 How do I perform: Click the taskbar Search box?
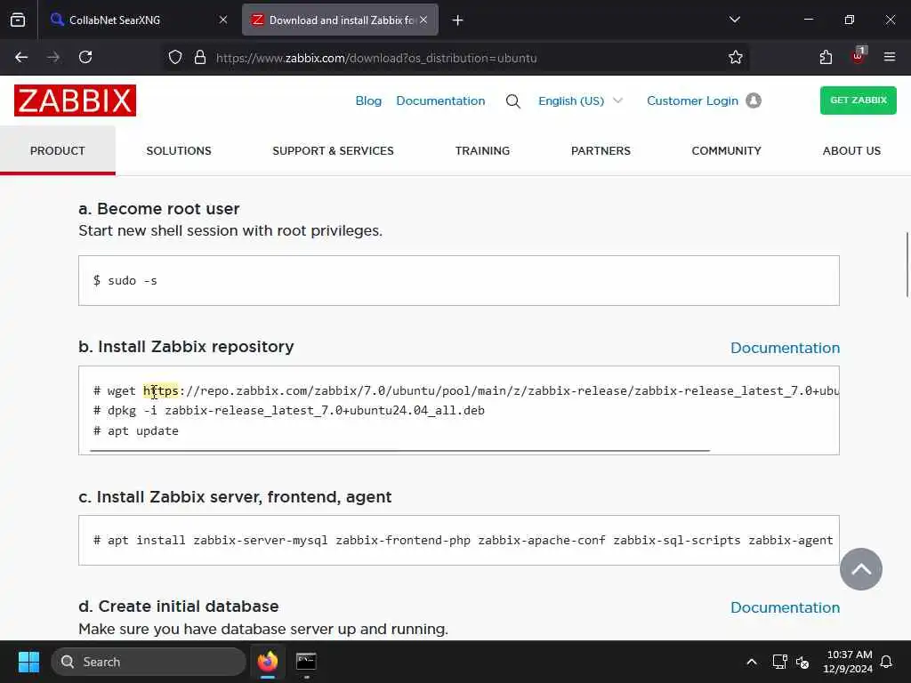coord(149,662)
